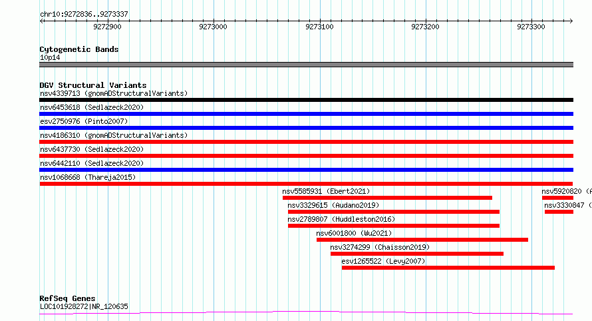592x321 pixels.
Task: Open variant nsv5920820 label at right edge
Action: pyautogui.click(x=567, y=191)
